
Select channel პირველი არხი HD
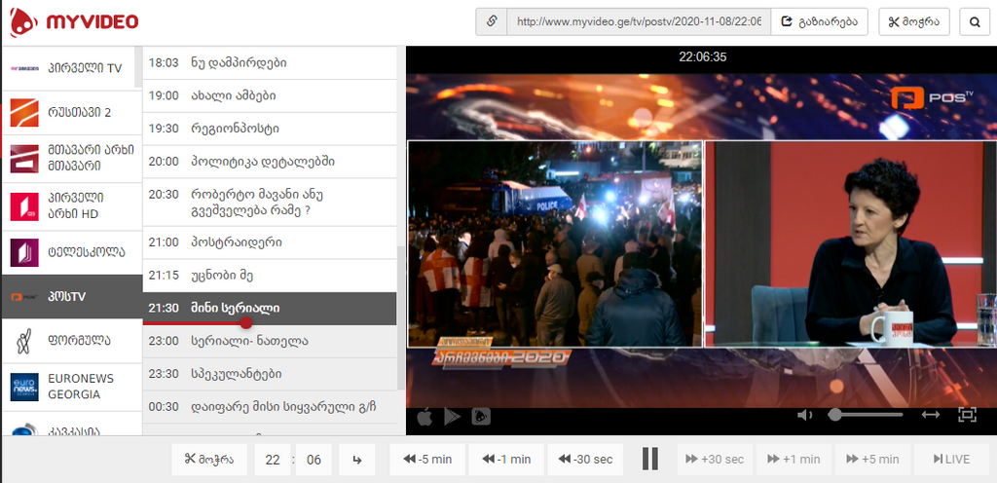point(72,205)
